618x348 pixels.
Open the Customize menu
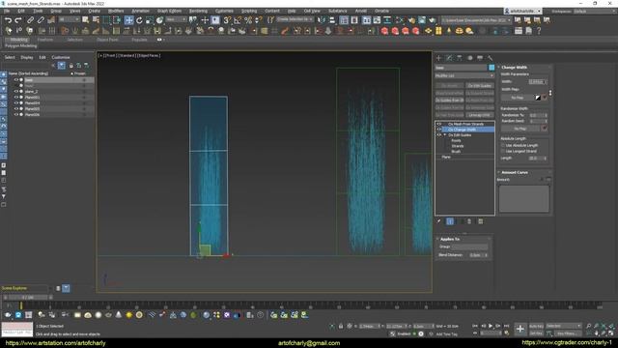[x=224, y=11]
